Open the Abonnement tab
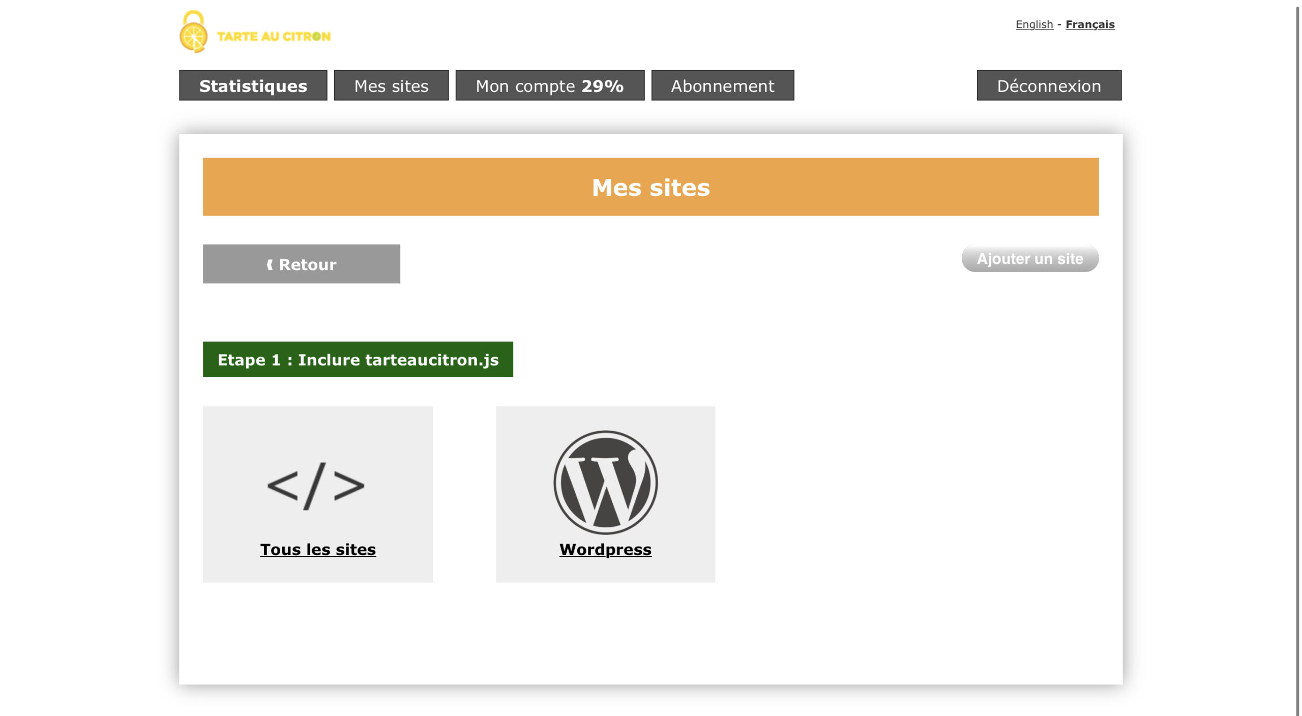Image resolution: width=1302 pixels, height=716 pixels. (x=723, y=85)
